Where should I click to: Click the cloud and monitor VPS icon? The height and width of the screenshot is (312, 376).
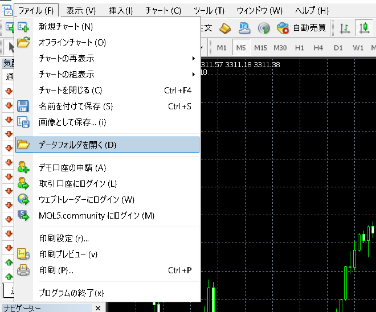click(x=245, y=28)
